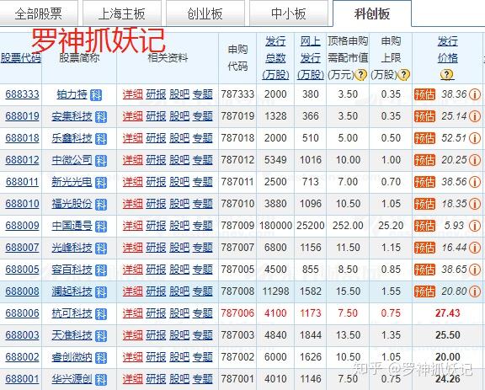This screenshot has width=485, height=390.
Task: Click 预估 tag in 铂力特 row
Action: [424, 94]
